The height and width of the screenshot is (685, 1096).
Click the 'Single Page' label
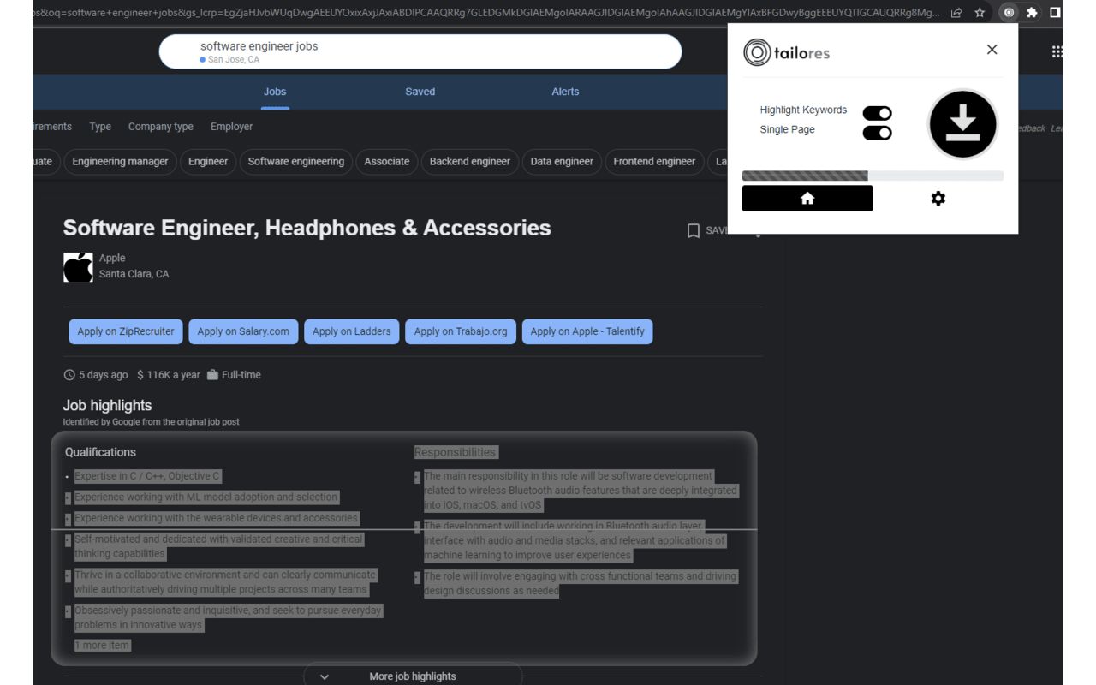pos(787,129)
